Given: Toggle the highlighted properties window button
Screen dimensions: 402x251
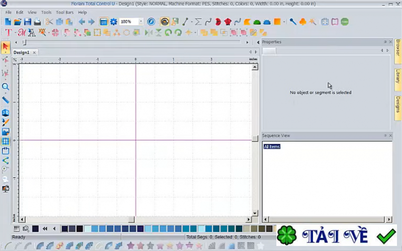Looking at the screenshot, I should pos(104,22).
